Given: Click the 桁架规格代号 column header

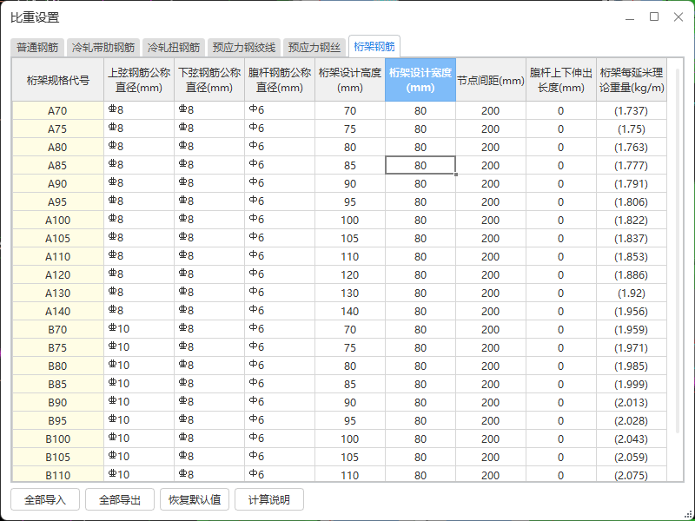Looking at the screenshot, I should pos(58,80).
